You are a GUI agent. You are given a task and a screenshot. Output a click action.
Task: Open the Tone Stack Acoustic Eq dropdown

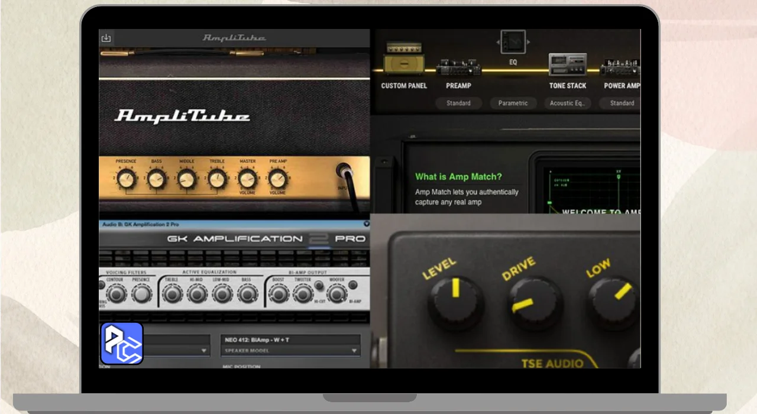(567, 103)
